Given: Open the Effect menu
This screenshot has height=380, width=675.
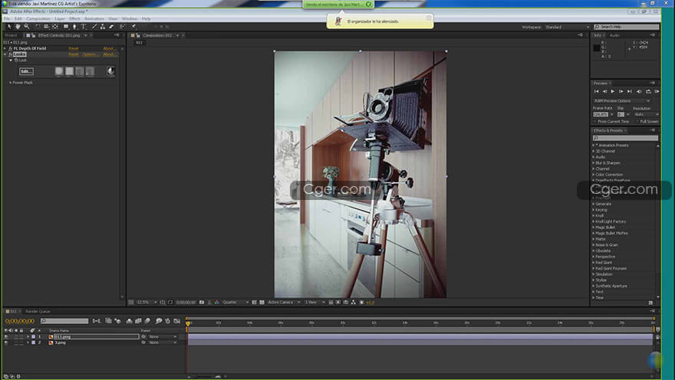Looking at the screenshot, I should tap(74, 19).
